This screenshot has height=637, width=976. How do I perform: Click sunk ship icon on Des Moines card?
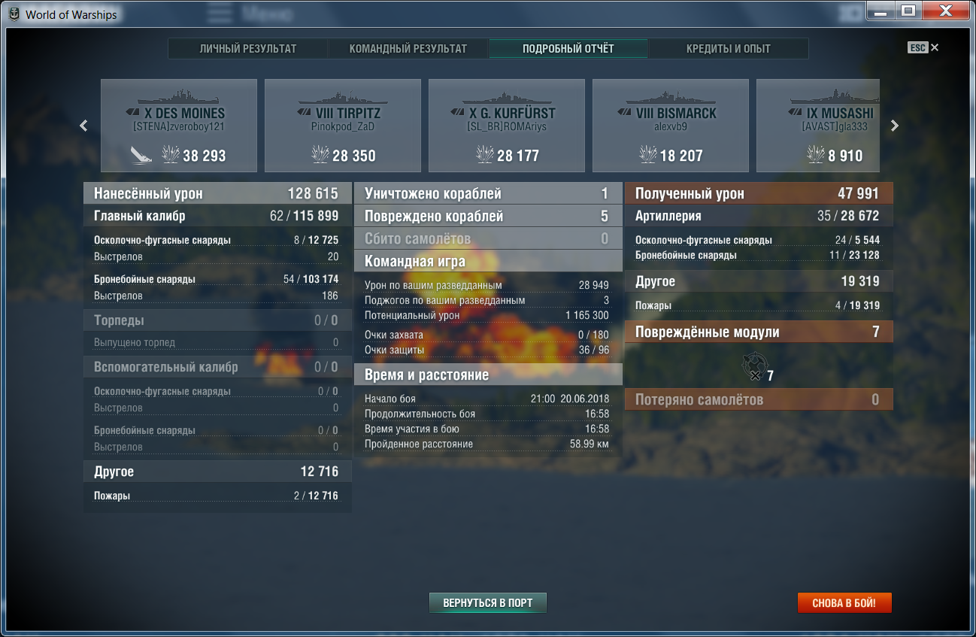click(141, 156)
